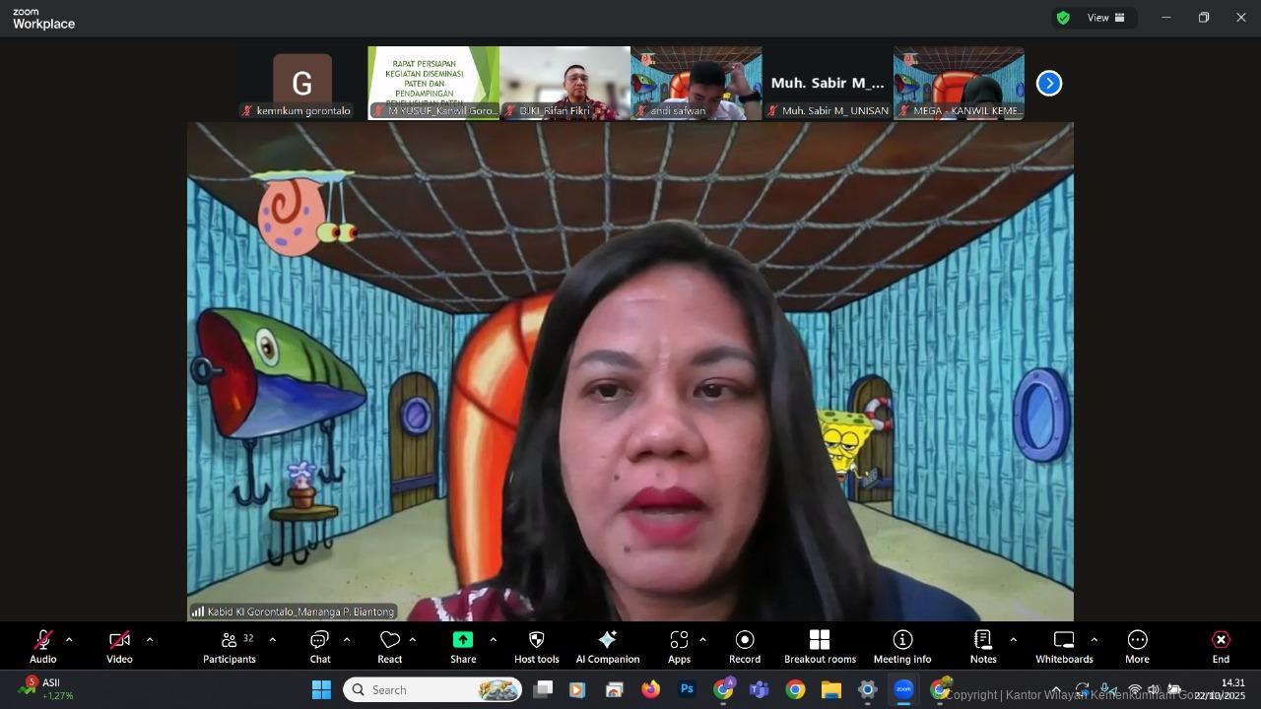Expand share options arrow next to Share

point(493,640)
